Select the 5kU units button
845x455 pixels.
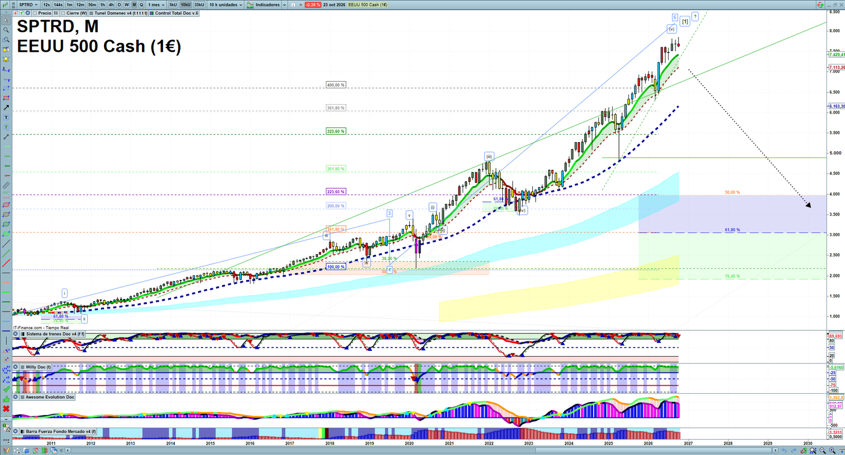(x=173, y=5)
